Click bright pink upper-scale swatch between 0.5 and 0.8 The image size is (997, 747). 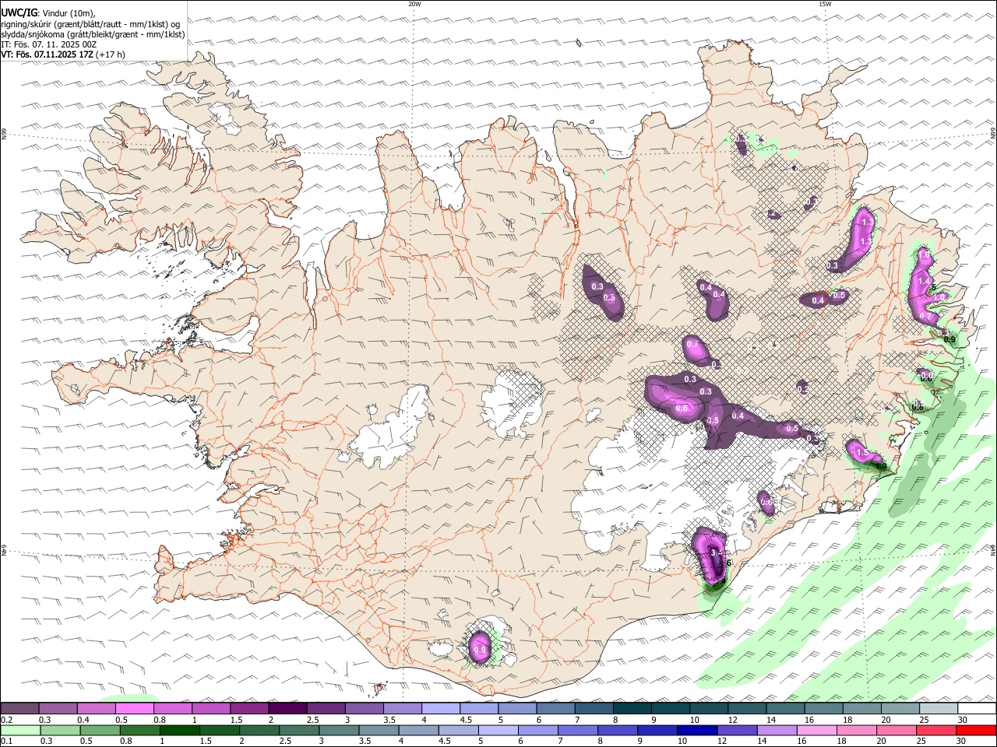click(134, 708)
